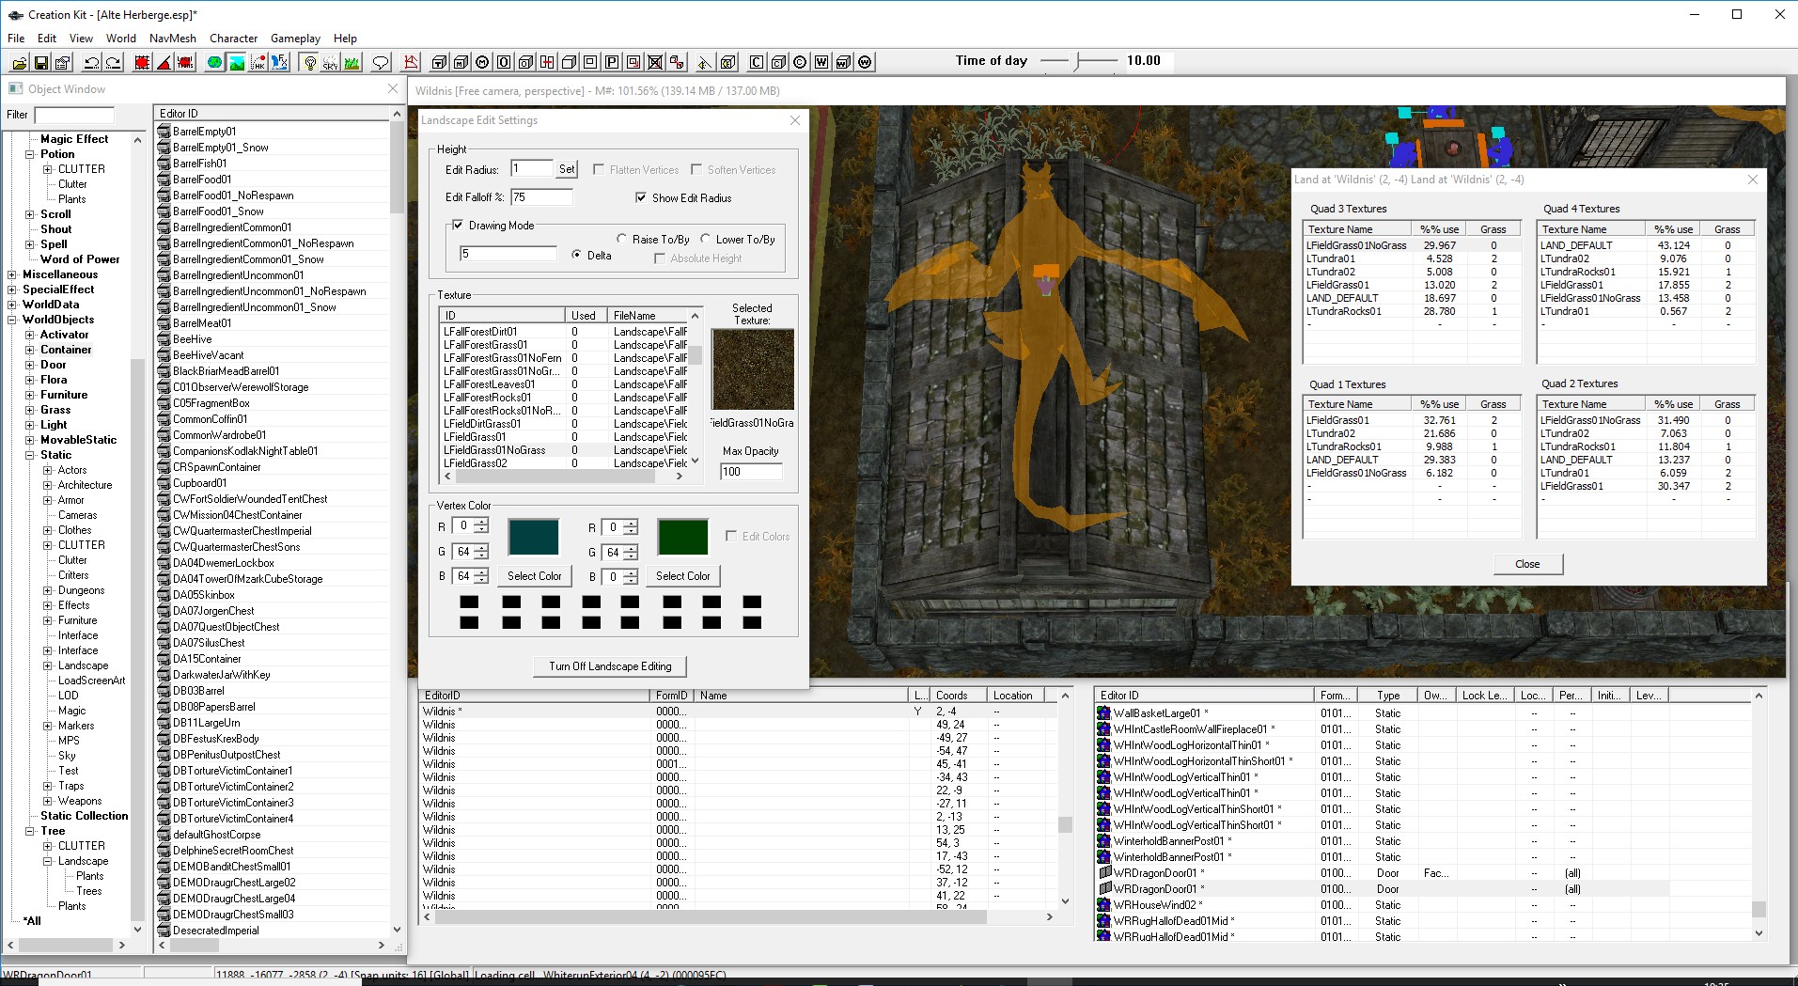Toggle the Sky toolbar icon

click(x=330, y=63)
